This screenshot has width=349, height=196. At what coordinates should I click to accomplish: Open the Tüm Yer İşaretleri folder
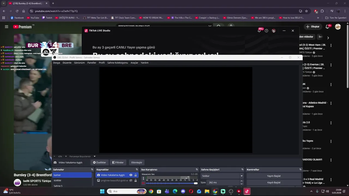pos(336,18)
